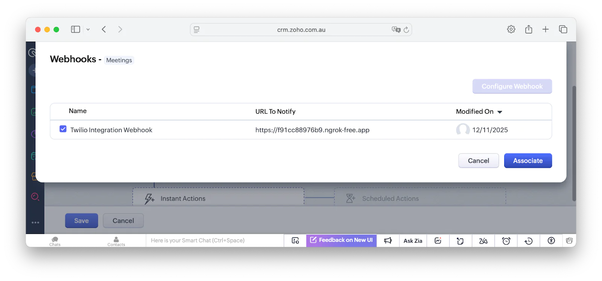Open the more options ellipsis in sidebar
This screenshot has width=602, height=281.
[35, 223]
